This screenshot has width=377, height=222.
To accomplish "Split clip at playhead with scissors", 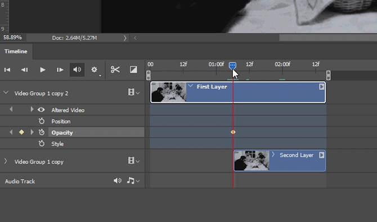I will point(115,70).
